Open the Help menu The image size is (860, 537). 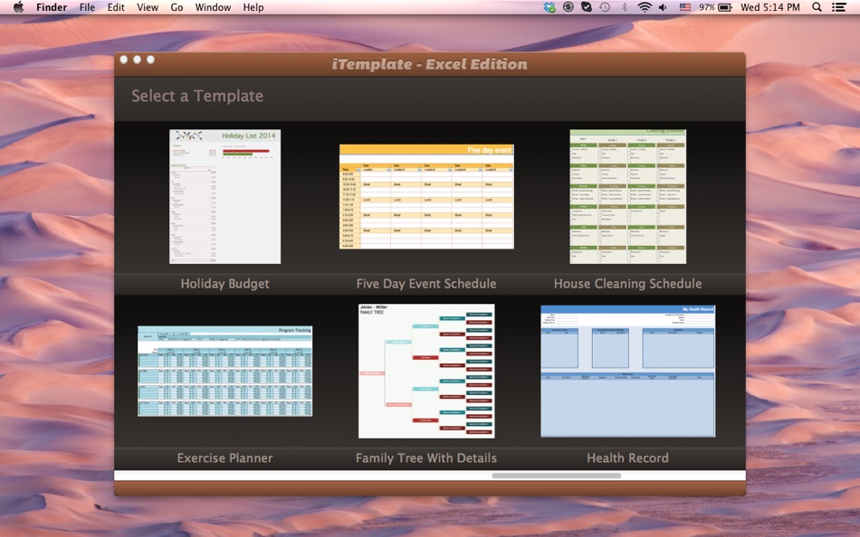coord(253,7)
